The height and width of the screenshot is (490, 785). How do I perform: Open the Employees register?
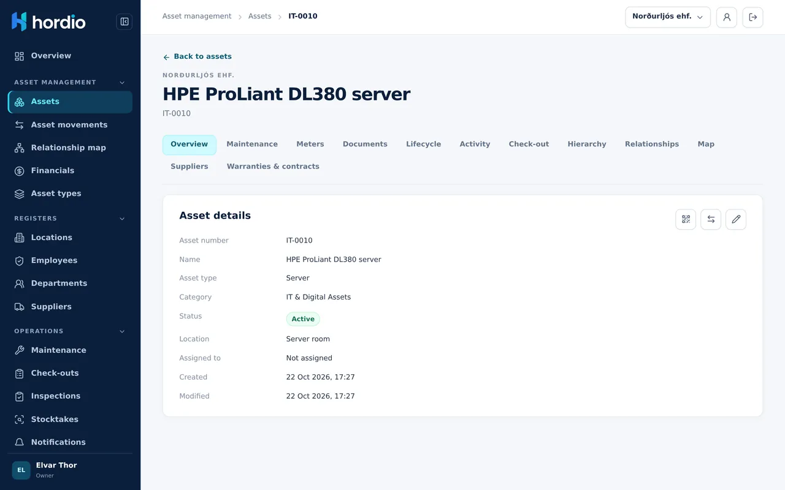click(70, 260)
